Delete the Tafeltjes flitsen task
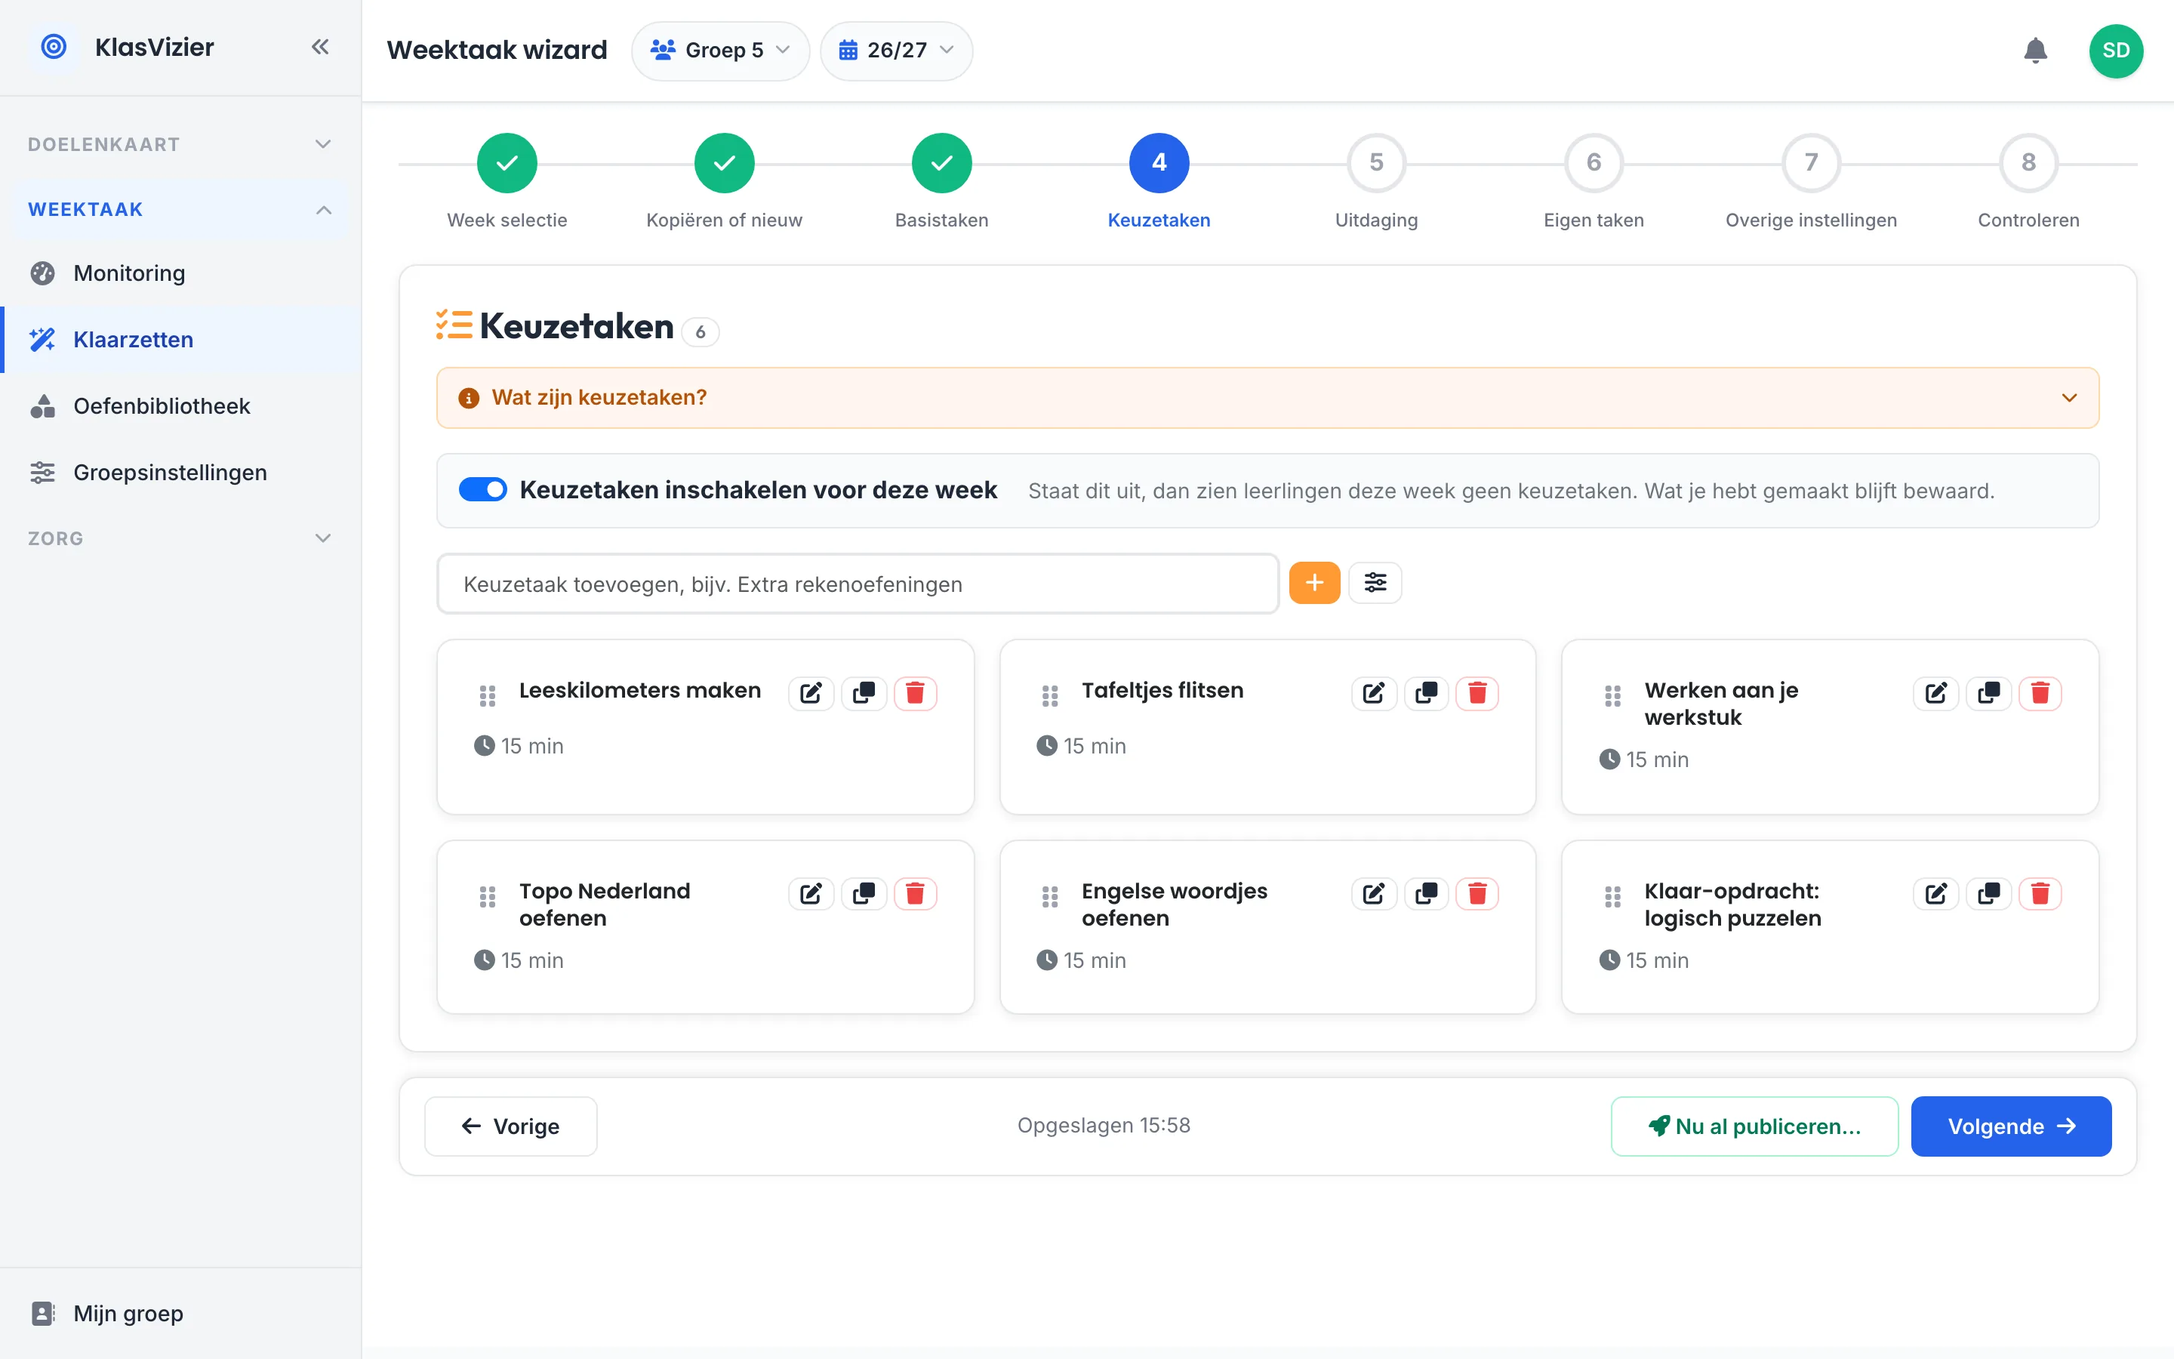Viewport: 2174px width, 1359px height. [1478, 693]
